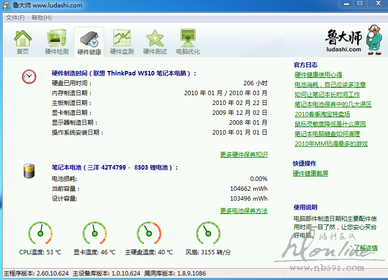The width and height of the screenshot is (388, 280).
Task: Click the fan speed gauge
Action: (208, 234)
